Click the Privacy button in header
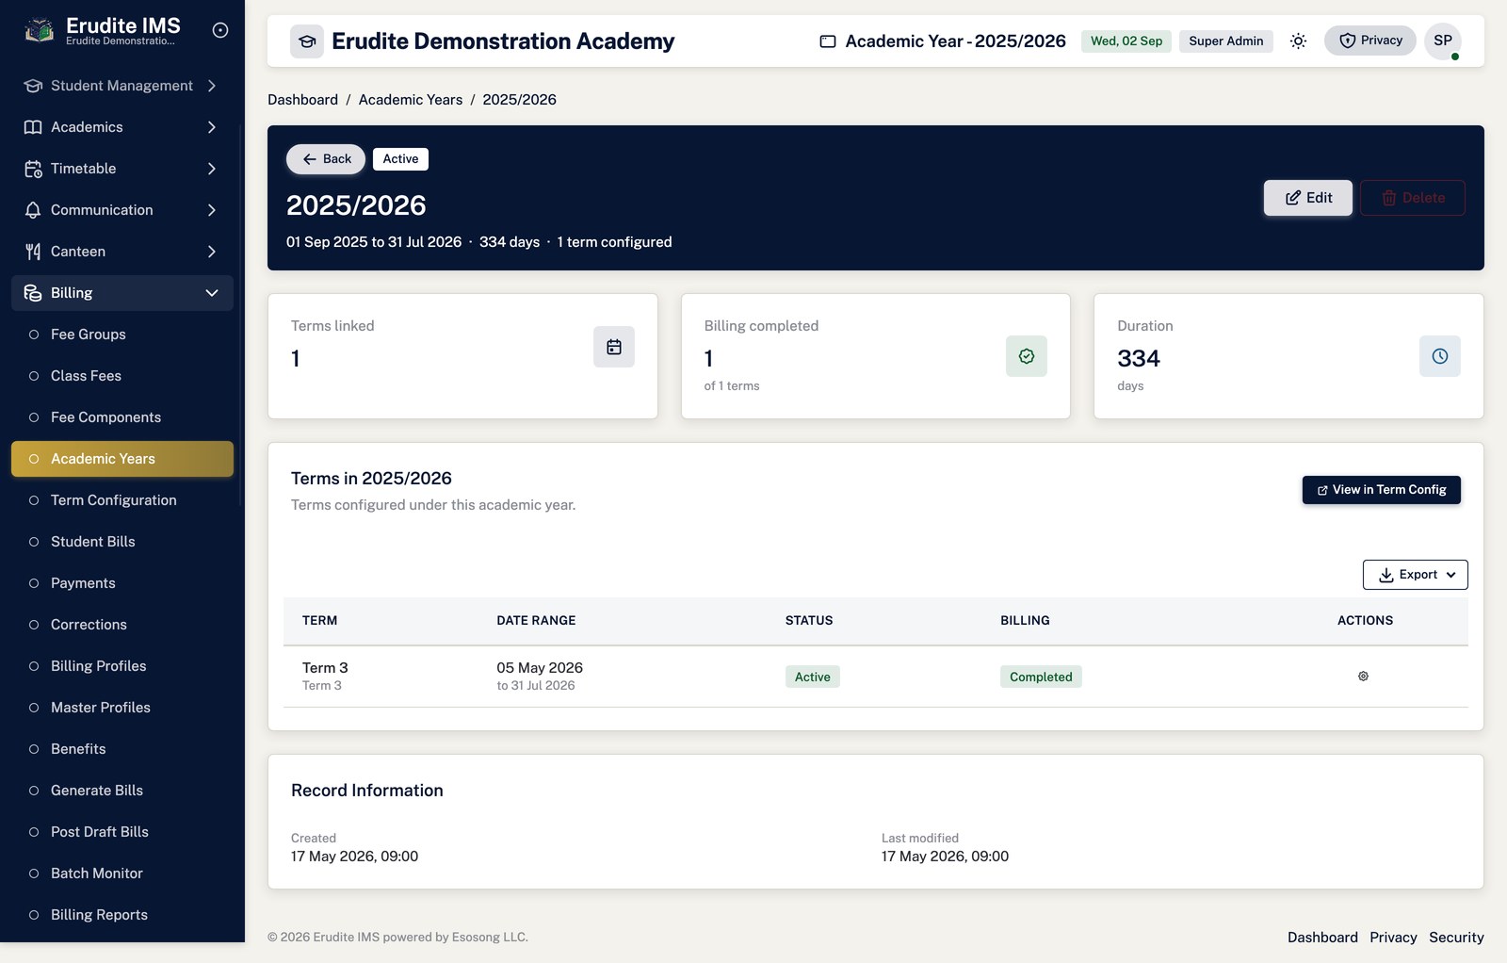 1370,41
